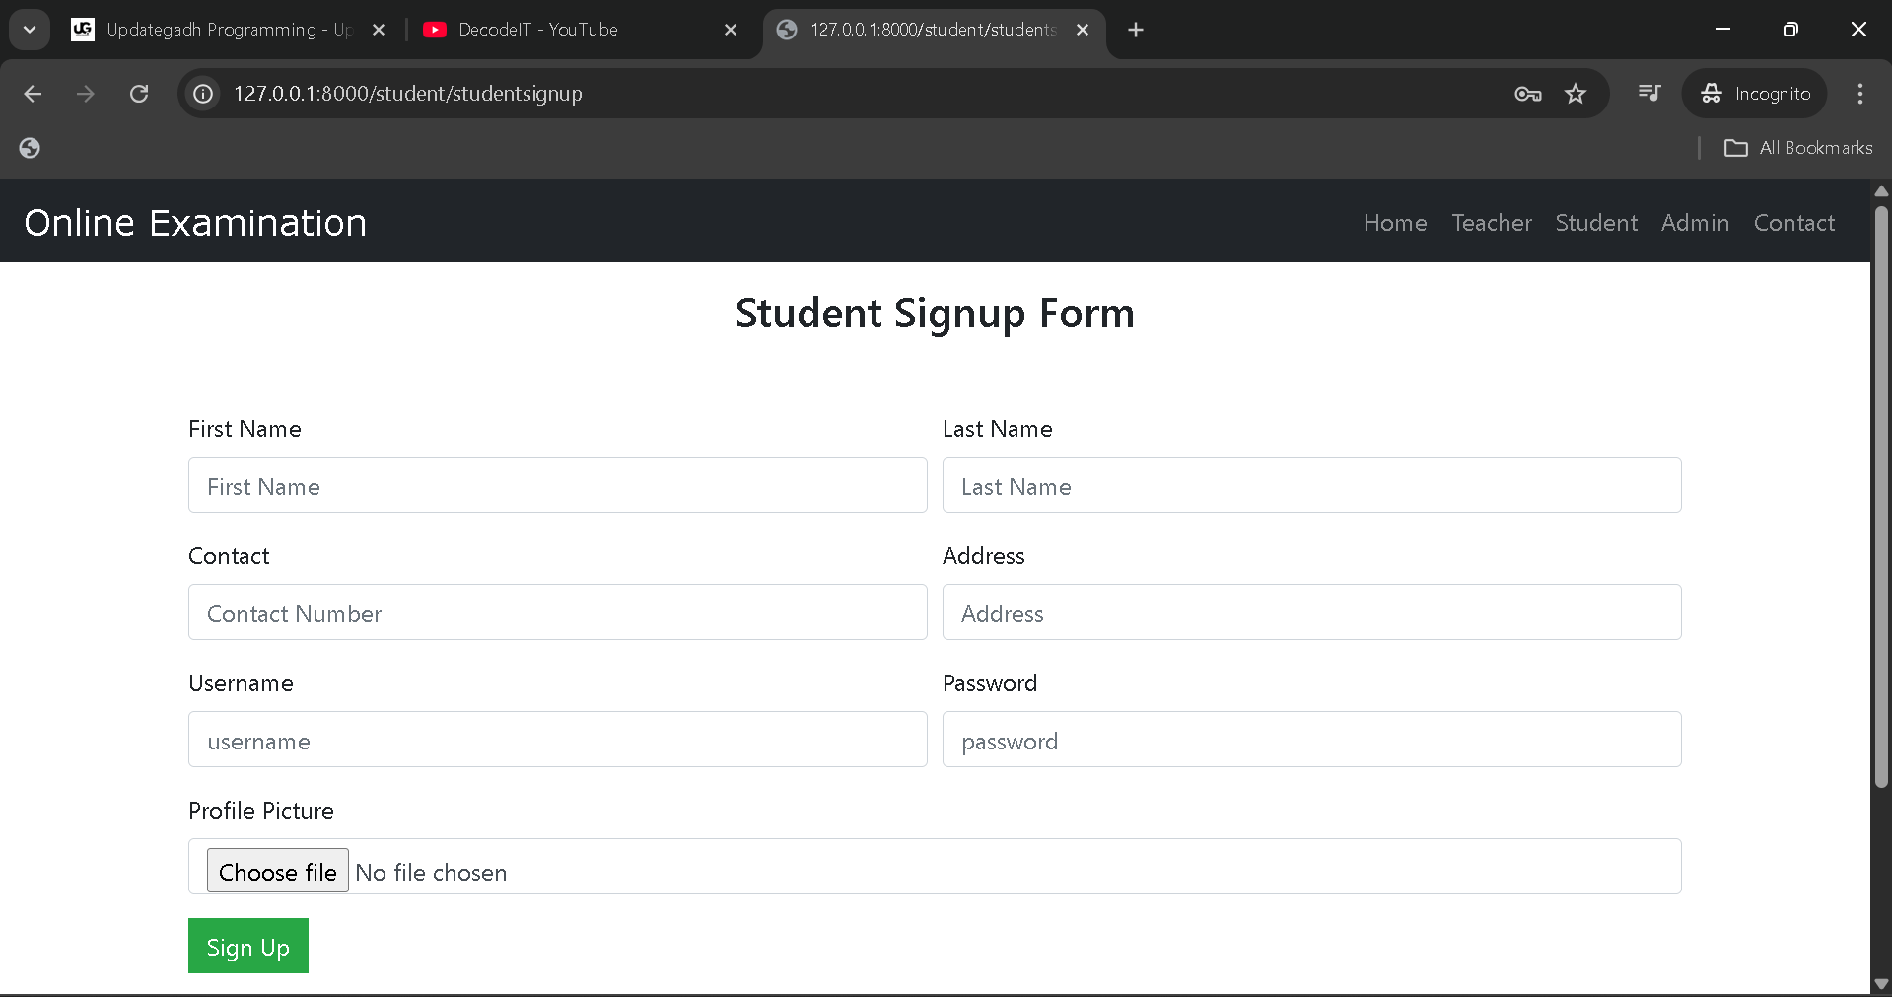This screenshot has height=997, width=1892.
Task: Bookmark this page with the star icon
Action: tap(1576, 94)
